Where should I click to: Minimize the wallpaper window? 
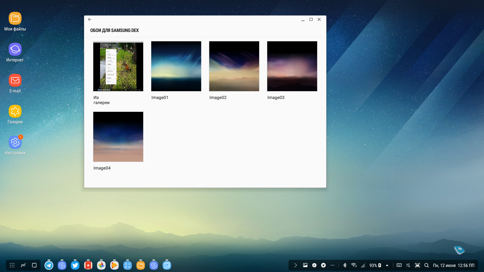(303, 20)
